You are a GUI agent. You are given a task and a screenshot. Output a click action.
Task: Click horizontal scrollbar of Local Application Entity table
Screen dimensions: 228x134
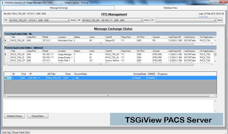pyautogui.click(x=100, y=43)
